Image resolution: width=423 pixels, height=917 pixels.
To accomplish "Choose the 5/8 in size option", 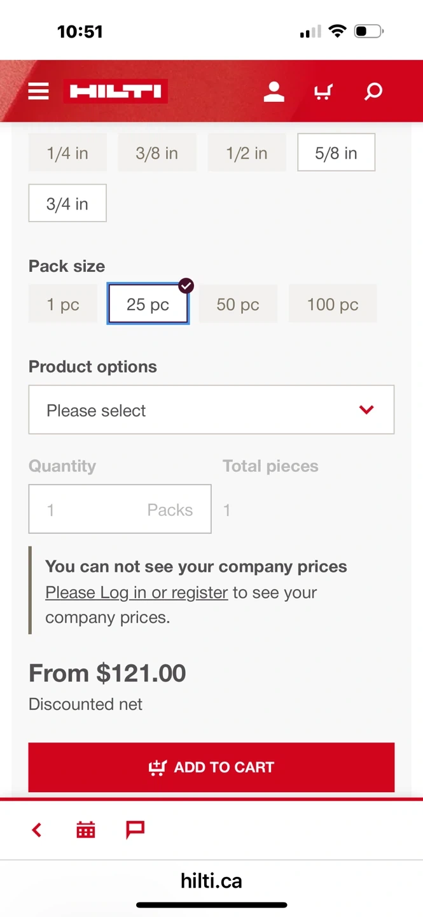I will click(336, 153).
